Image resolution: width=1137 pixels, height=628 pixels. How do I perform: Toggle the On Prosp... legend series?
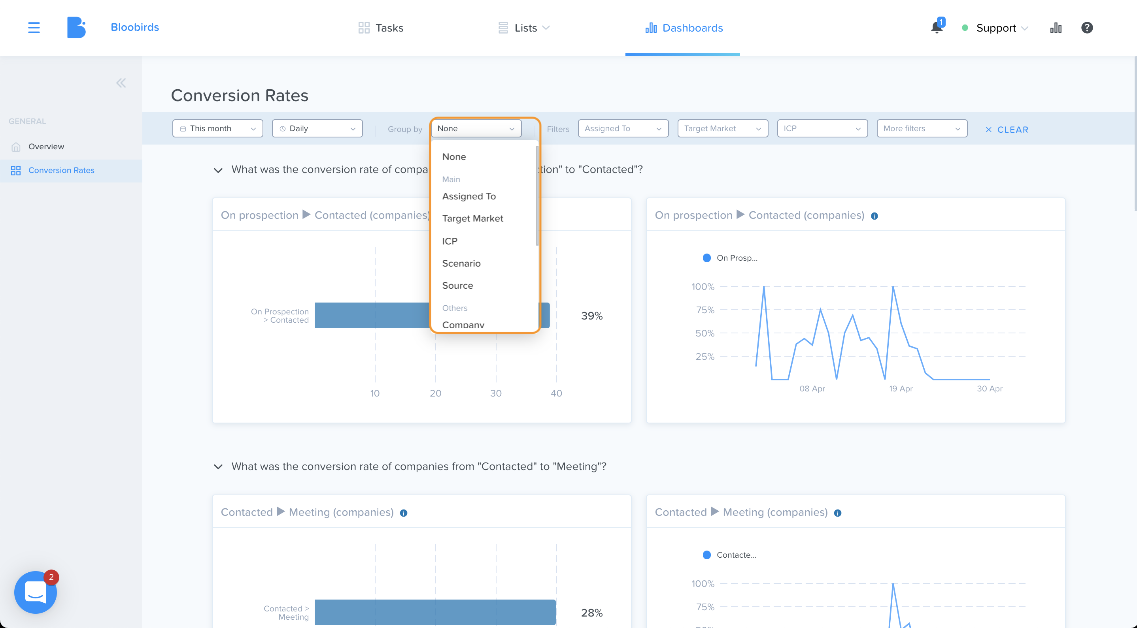pyautogui.click(x=730, y=258)
